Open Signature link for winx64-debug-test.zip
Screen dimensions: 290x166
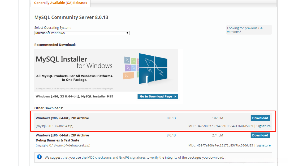pos(263,145)
